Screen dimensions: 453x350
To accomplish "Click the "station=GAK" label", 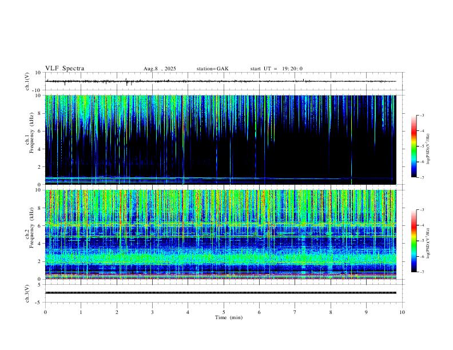I will [213, 69].
